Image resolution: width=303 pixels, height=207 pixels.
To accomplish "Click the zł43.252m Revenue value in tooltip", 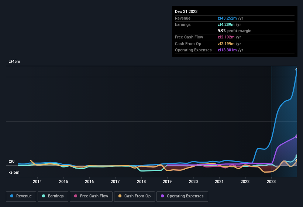I will pos(227,18).
